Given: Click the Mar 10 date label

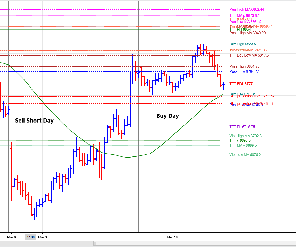Looking at the screenshot, I should pyautogui.click(x=172, y=237).
